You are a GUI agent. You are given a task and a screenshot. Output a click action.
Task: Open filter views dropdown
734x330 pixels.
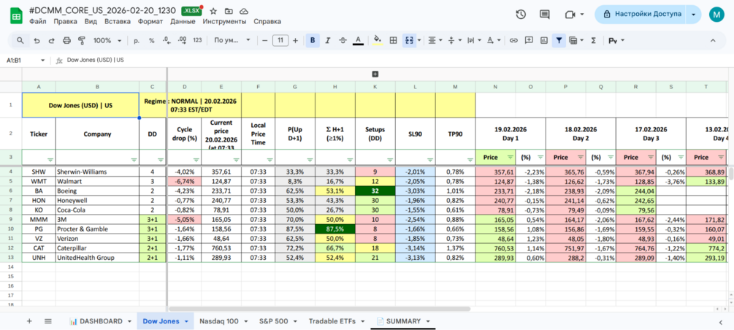582,41
